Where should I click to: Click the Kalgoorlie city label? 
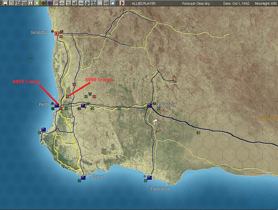167,104
